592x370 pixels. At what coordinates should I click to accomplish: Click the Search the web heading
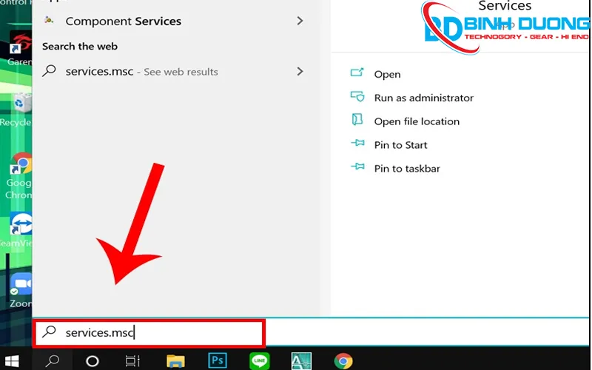pyautogui.click(x=80, y=47)
